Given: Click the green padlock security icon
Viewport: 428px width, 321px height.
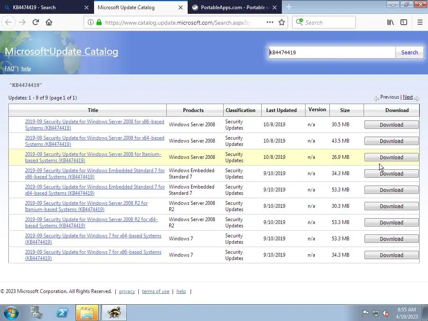Looking at the screenshot, I should [x=99, y=23].
